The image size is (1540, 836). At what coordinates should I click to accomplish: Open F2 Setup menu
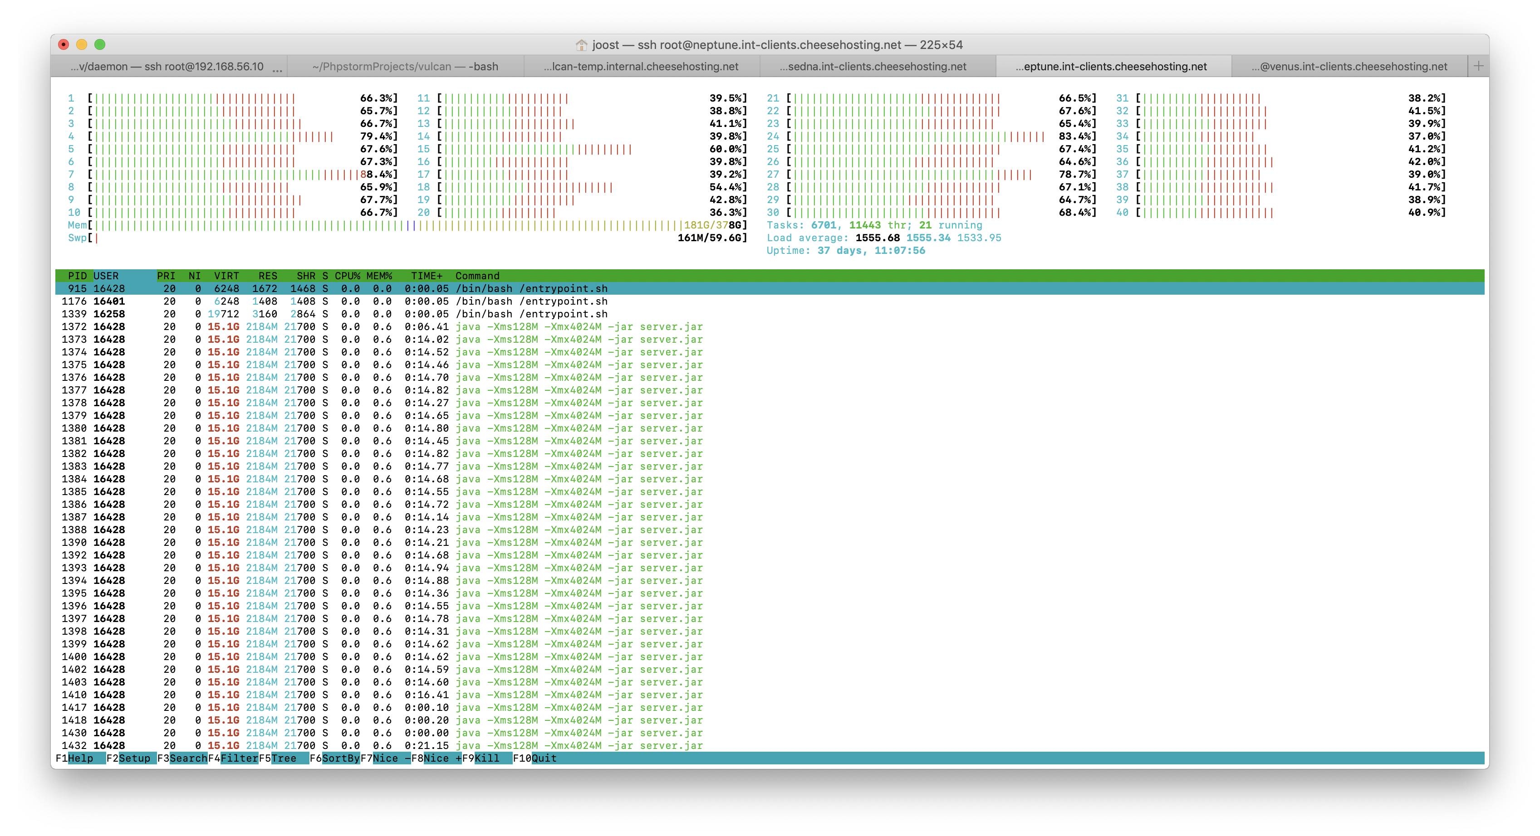click(x=134, y=758)
